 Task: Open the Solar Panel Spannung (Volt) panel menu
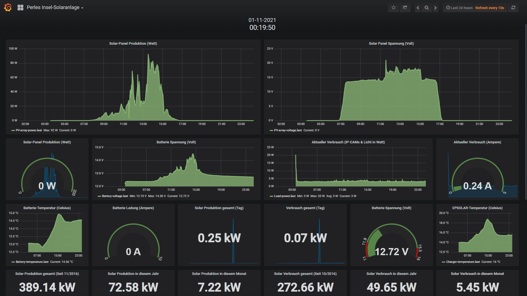click(391, 44)
